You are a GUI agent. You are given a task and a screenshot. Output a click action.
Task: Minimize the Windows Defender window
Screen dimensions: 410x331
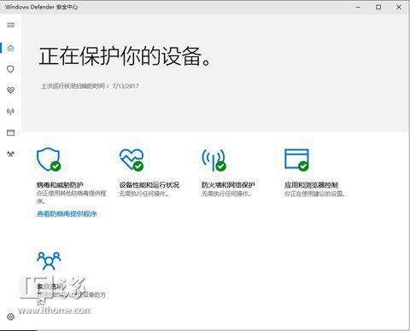click(358, 7)
